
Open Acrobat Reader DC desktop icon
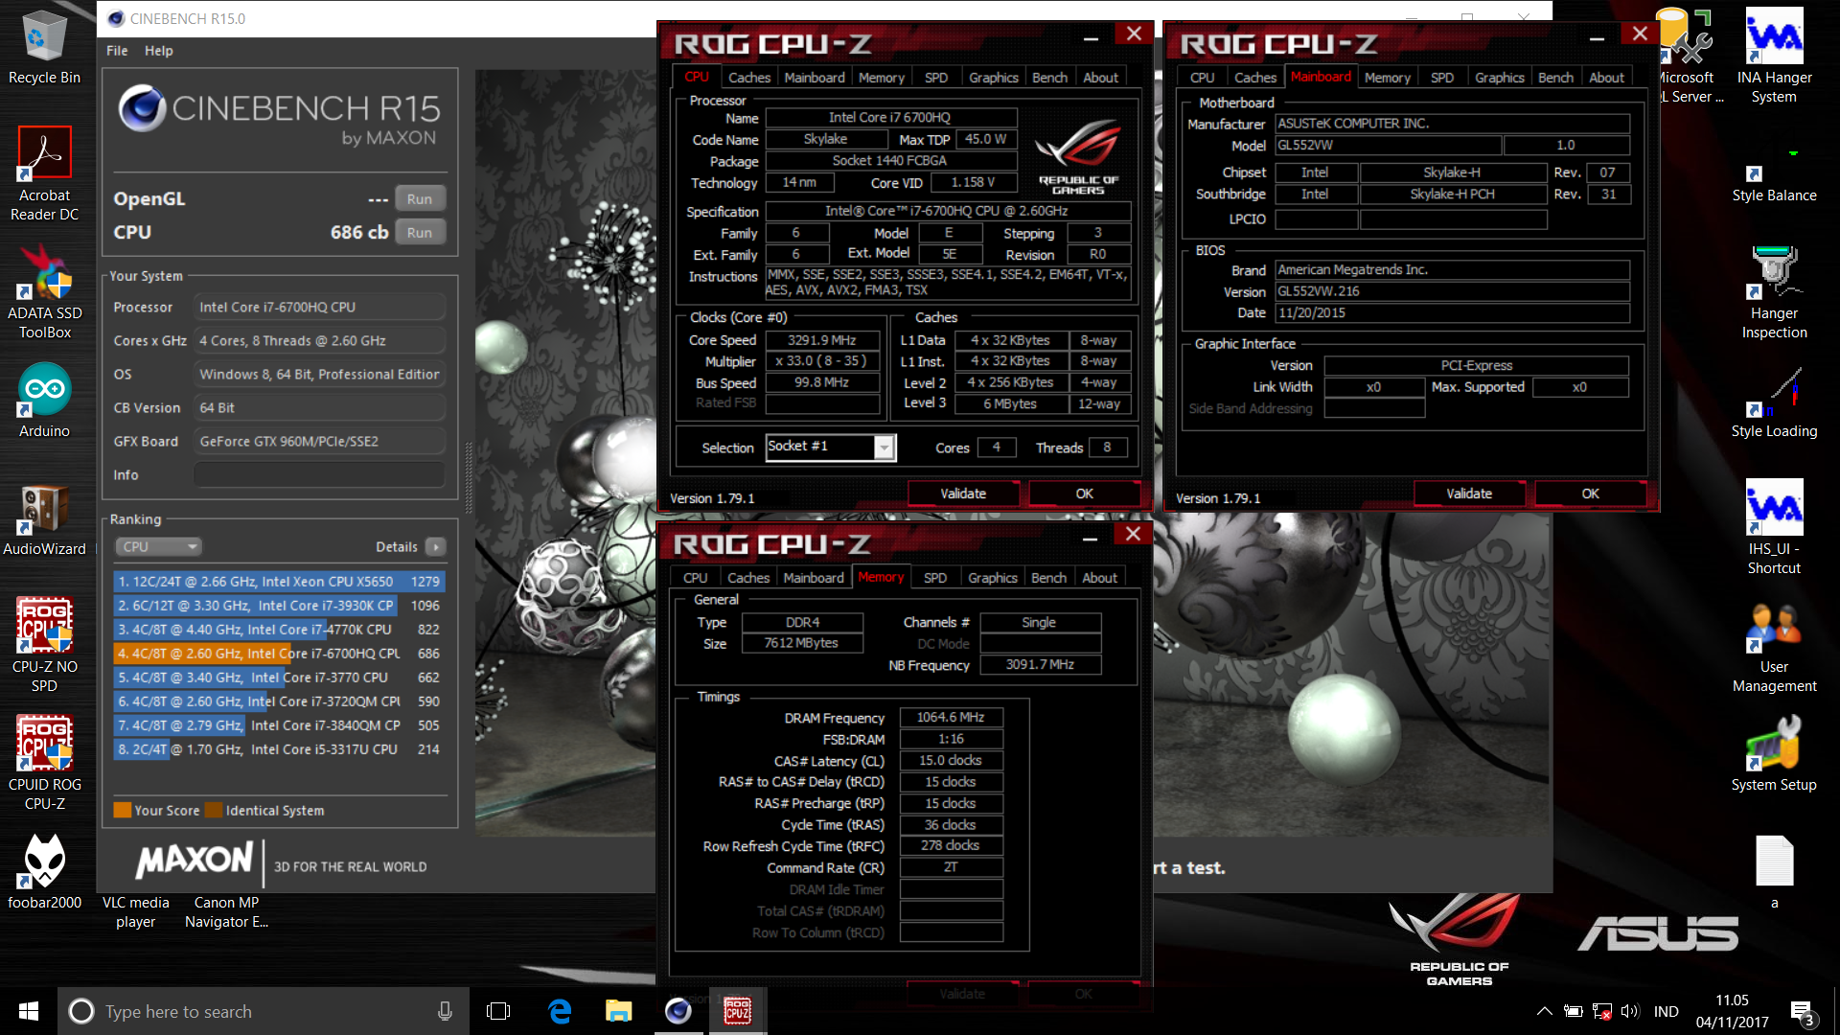(44, 172)
